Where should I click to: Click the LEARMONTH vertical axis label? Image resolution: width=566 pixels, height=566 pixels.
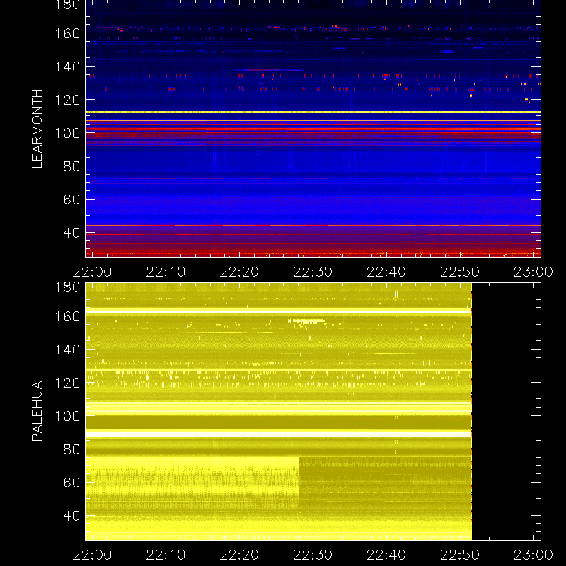37,129
